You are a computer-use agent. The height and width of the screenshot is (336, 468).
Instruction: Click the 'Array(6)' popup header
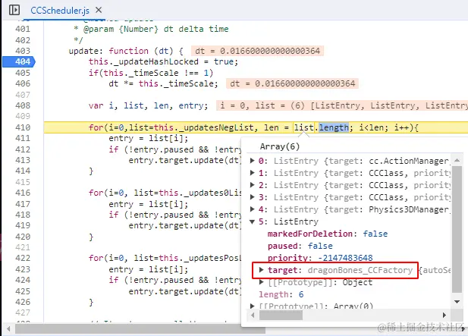[280, 146]
